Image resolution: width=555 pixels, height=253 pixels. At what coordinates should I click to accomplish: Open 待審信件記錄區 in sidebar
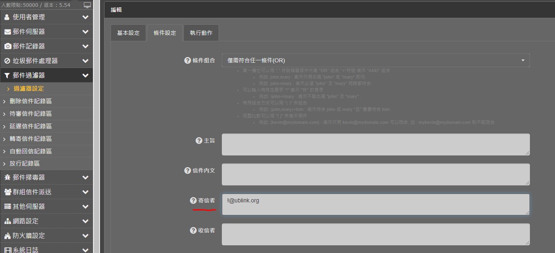pos(31,114)
